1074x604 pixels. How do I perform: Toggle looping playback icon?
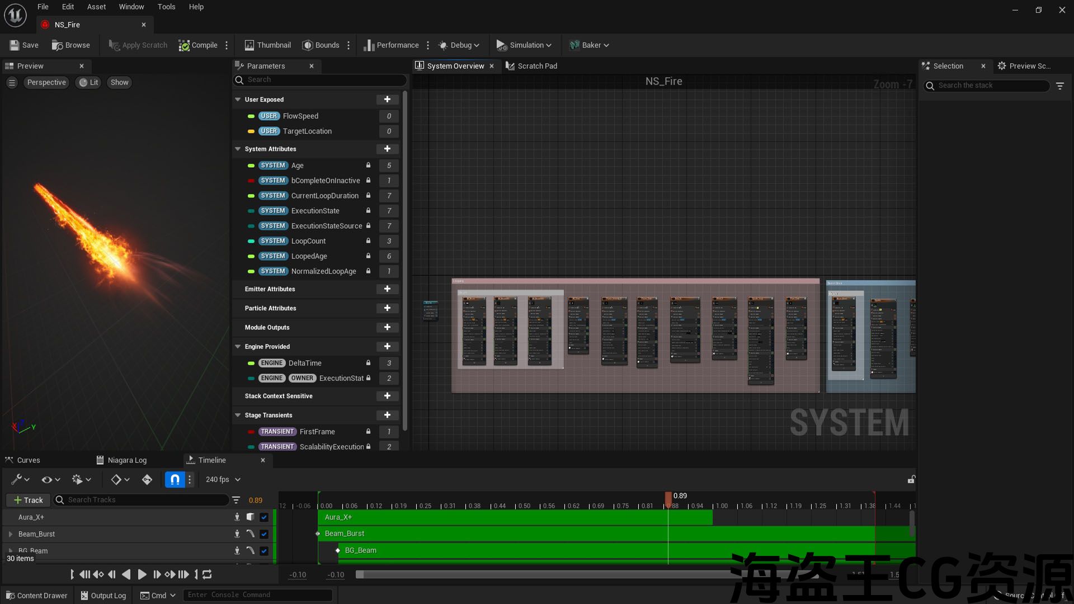point(207,574)
